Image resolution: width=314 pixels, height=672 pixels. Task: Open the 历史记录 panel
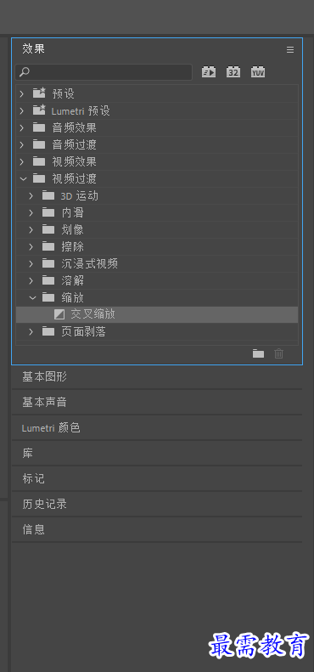(x=157, y=504)
